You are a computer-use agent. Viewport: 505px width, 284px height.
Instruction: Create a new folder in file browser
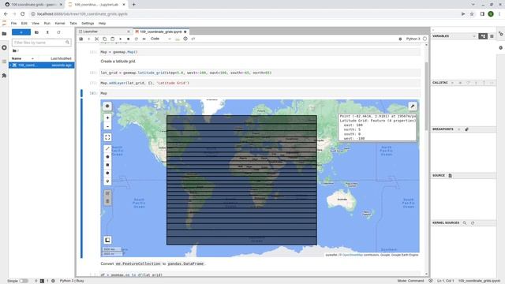[x=36, y=32]
